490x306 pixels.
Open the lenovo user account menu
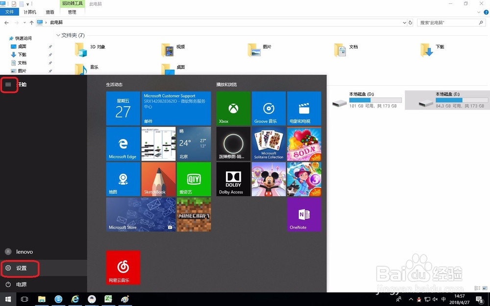[44, 252]
